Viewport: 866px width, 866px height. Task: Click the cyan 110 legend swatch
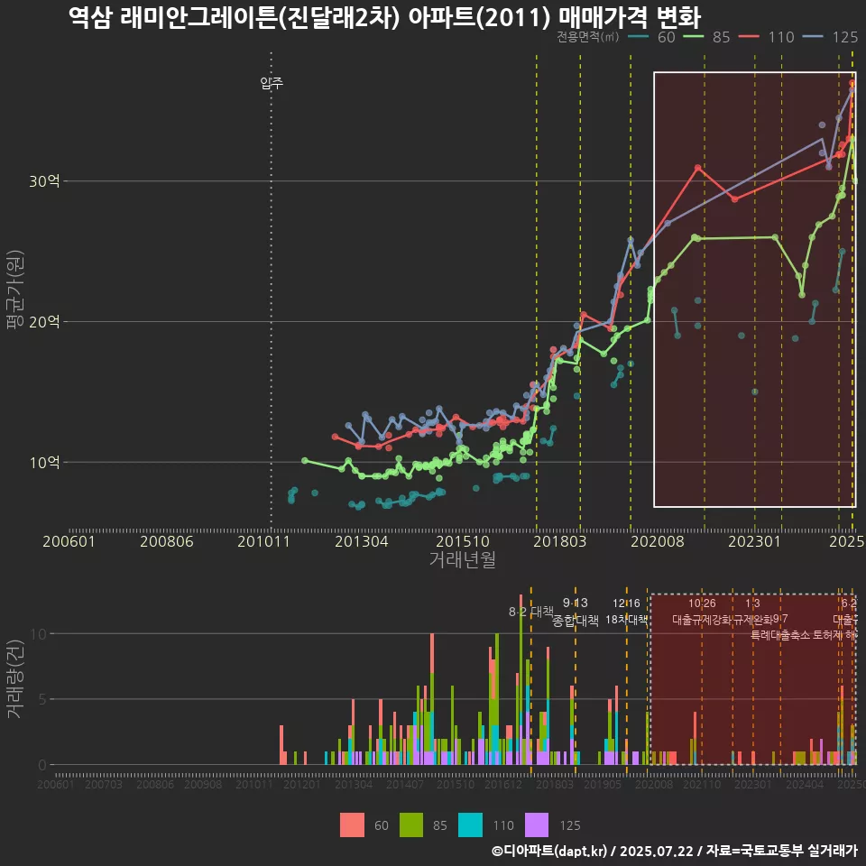471,825
